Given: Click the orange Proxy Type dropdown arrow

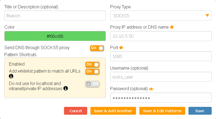Looking at the screenshot, I should pos(207,16).
